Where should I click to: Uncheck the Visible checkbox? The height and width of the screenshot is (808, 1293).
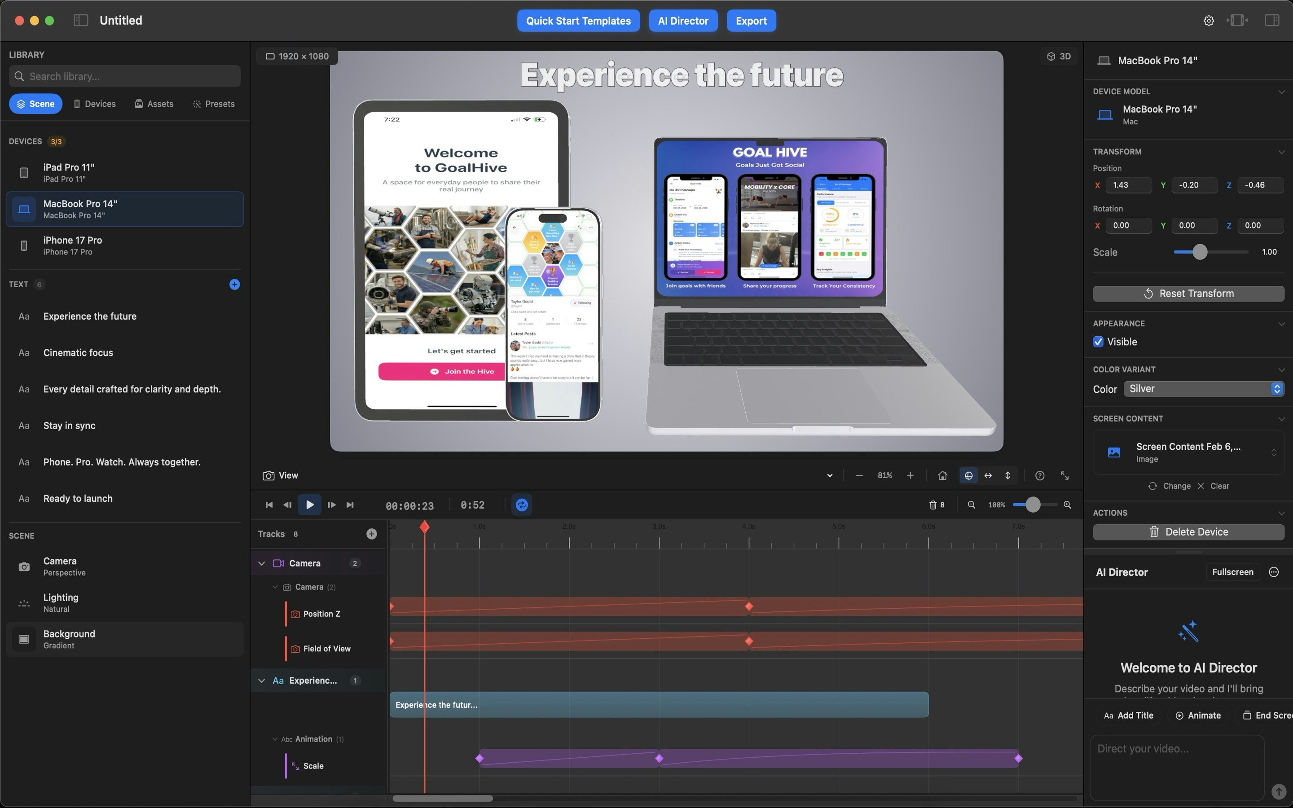[x=1099, y=342]
